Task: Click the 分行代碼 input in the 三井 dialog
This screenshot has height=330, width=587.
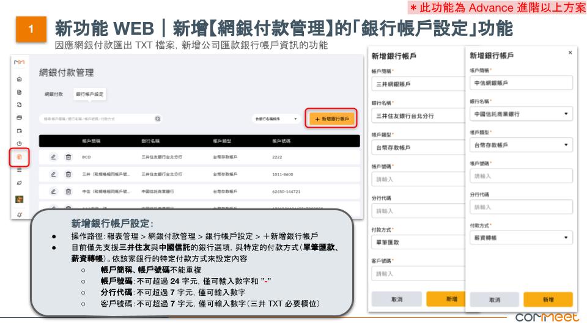Action: pos(418,211)
